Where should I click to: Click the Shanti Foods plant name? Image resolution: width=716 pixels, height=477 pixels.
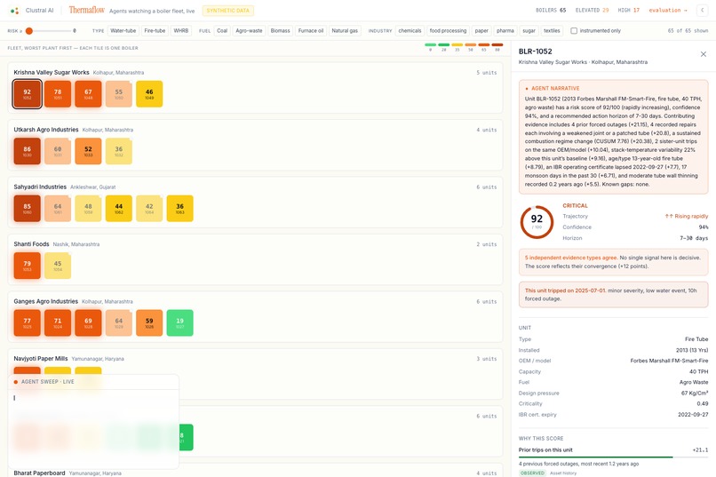click(31, 244)
